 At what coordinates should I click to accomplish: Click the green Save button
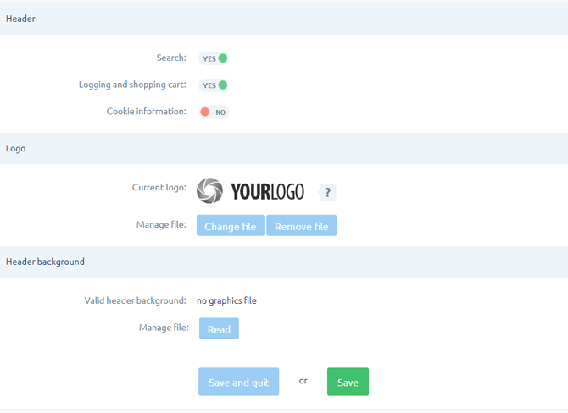tap(348, 382)
